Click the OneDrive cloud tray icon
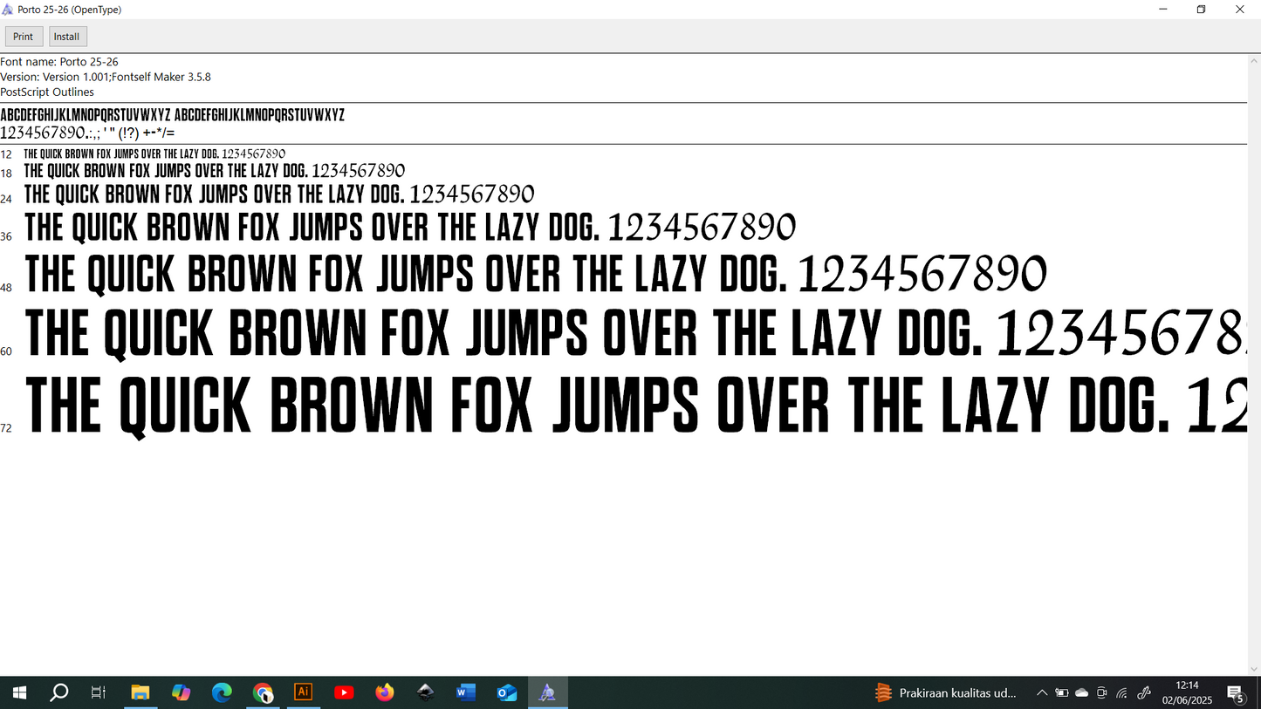The height and width of the screenshot is (709, 1261). [1082, 693]
